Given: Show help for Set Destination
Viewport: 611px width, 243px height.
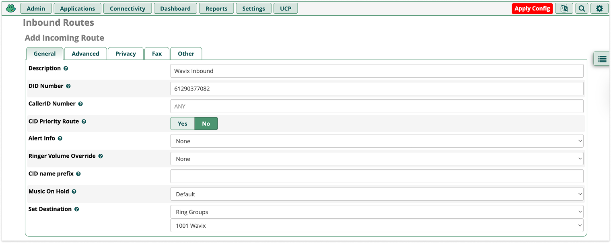Looking at the screenshot, I should 78,209.
